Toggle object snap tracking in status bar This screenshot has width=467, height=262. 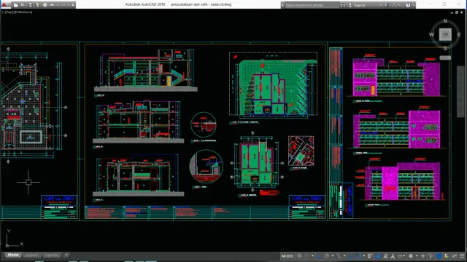350,256
